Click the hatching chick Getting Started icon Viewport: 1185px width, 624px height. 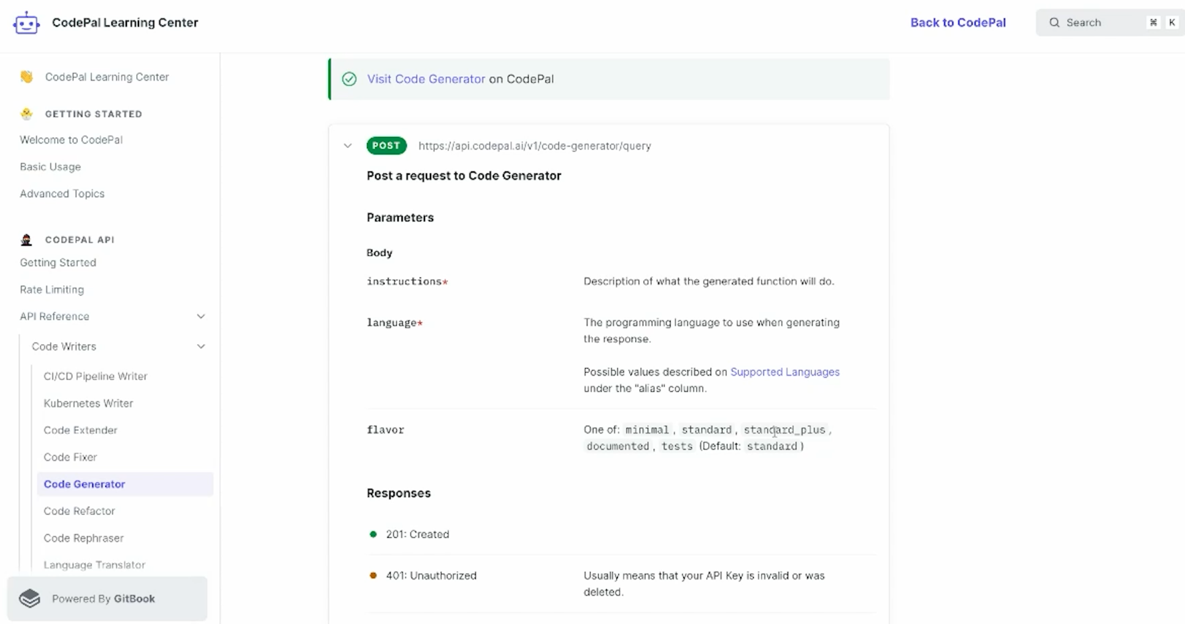tap(27, 113)
